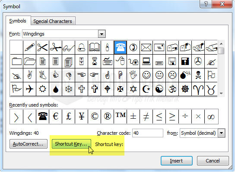This screenshot has width=235, height=172.
Task: Choose the bomb symbol
Action: [185, 75]
